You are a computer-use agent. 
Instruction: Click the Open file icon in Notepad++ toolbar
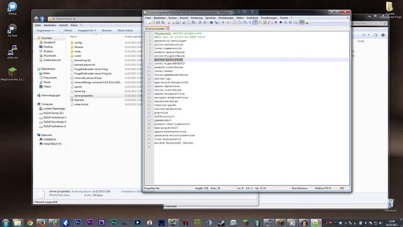[x=153, y=23]
